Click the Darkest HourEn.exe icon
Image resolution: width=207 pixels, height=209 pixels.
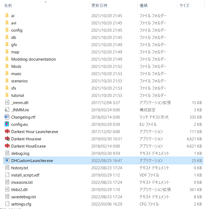[7, 146]
